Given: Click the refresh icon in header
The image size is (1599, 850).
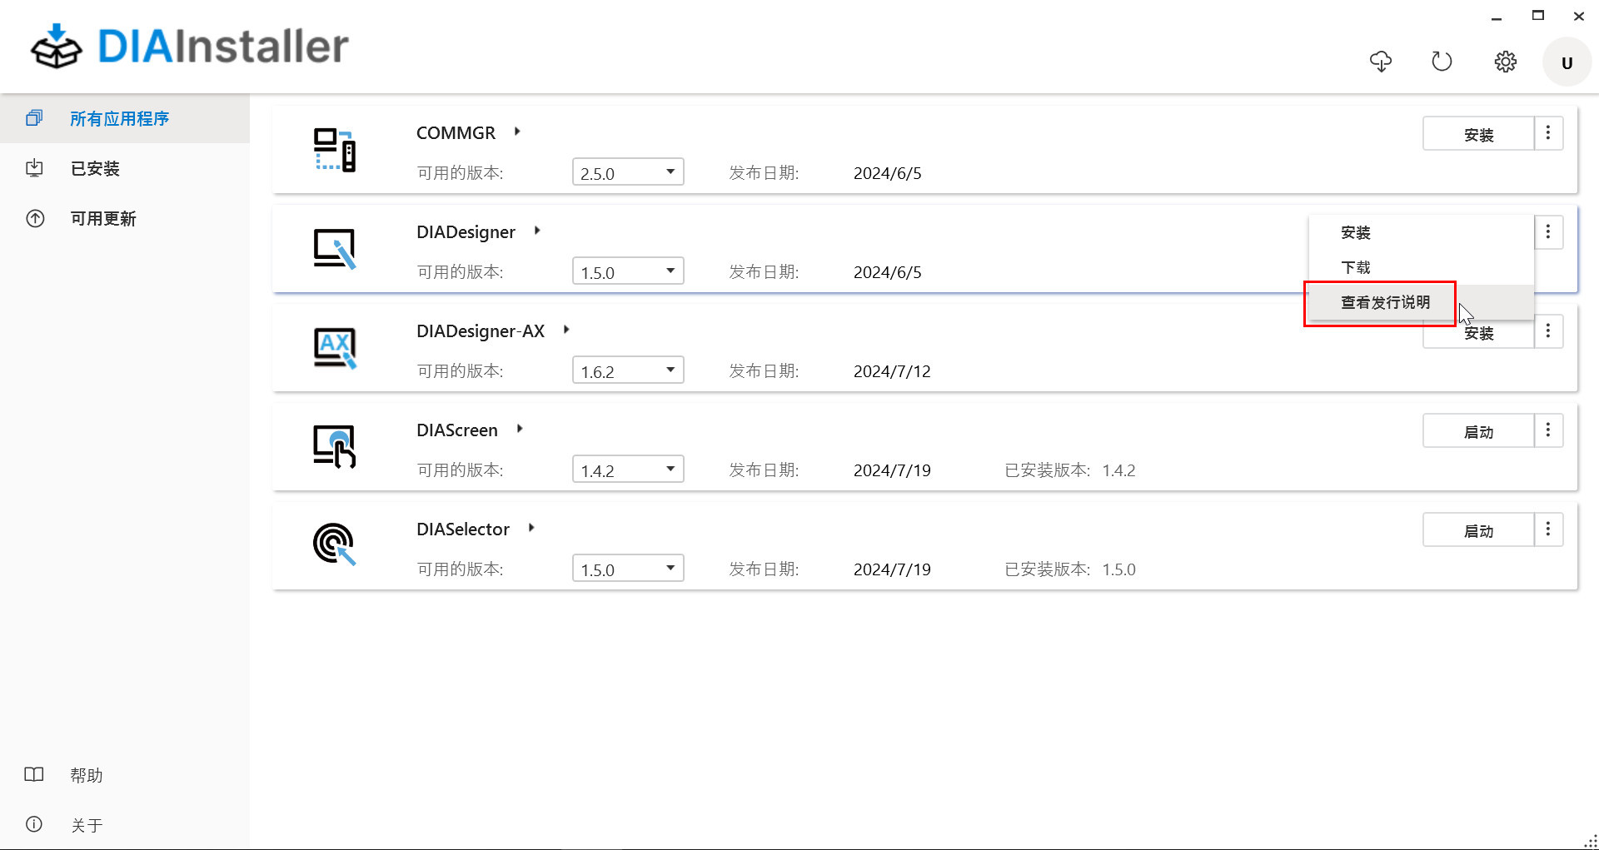Looking at the screenshot, I should click(x=1442, y=62).
